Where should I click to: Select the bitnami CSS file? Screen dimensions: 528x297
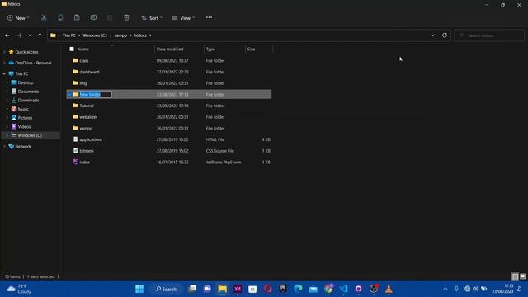point(87,151)
